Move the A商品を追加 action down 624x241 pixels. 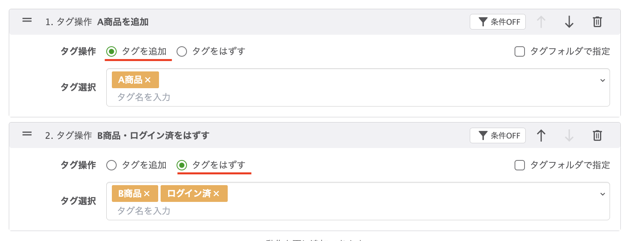pos(569,22)
